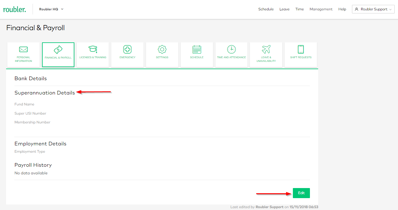Click the Fund Name label
The height and width of the screenshot is (210, 398).
(24, 104)
